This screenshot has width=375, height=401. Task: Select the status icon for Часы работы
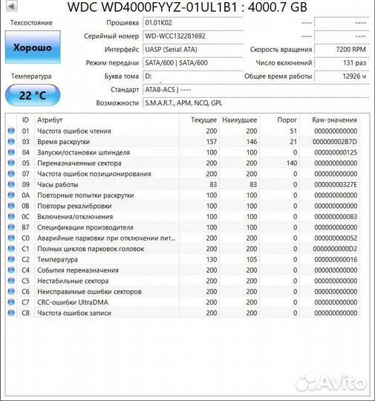(x=11, y=184)
